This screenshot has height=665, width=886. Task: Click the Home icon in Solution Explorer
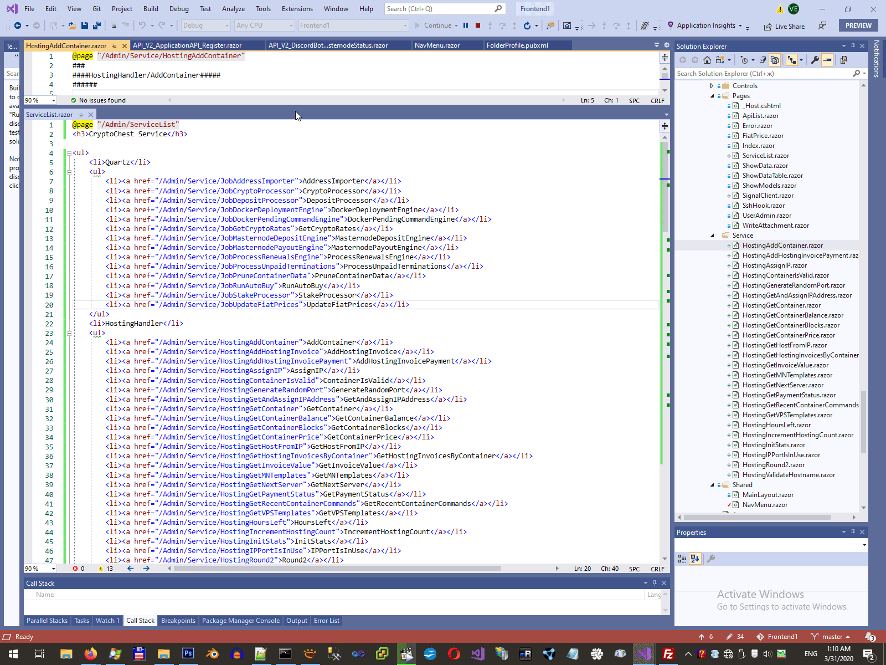pos(707,60)
